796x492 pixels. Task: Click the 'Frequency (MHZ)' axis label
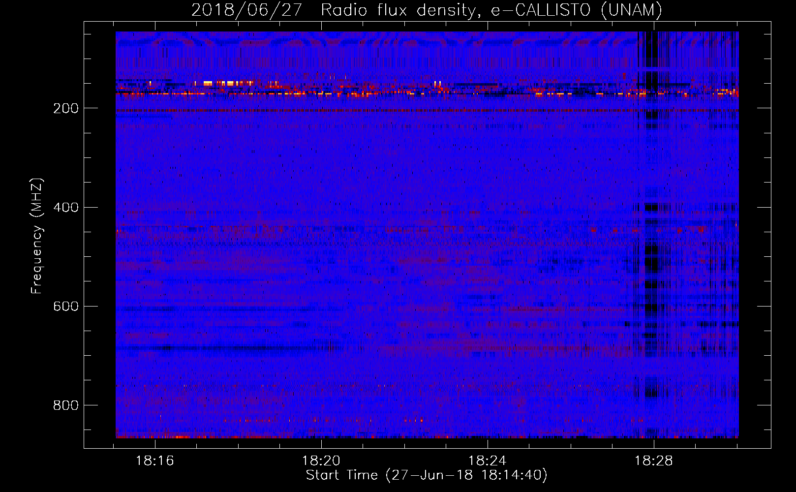36,236
